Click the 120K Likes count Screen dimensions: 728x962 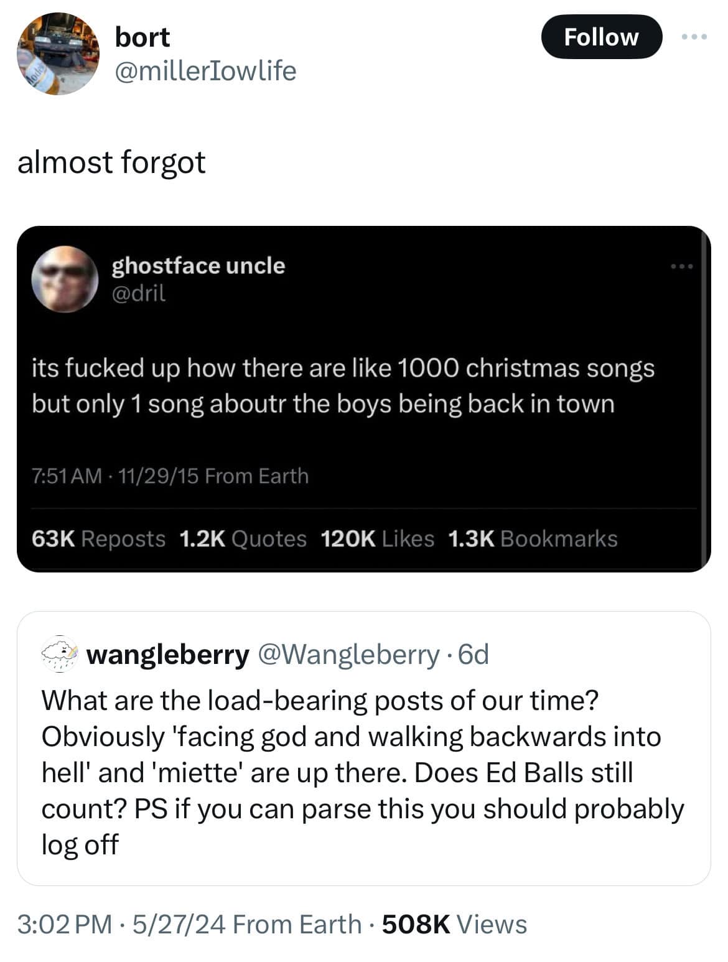(x=377, y=539)
